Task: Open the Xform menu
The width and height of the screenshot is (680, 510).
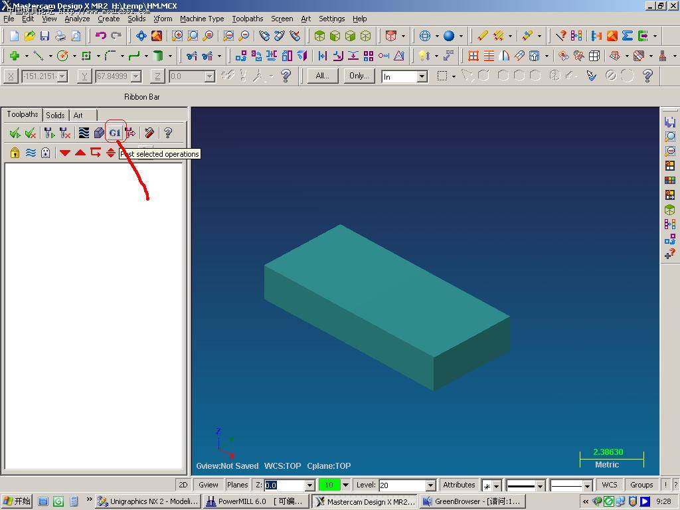Action: coord(163,19)
